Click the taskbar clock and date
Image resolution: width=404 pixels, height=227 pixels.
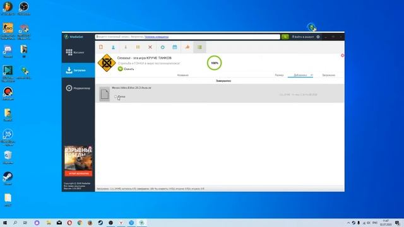(386, 223)
